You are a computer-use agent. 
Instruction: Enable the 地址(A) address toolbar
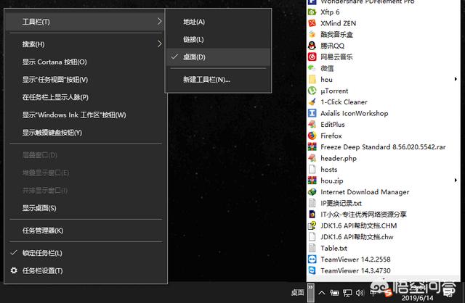[x=194, y=22]
